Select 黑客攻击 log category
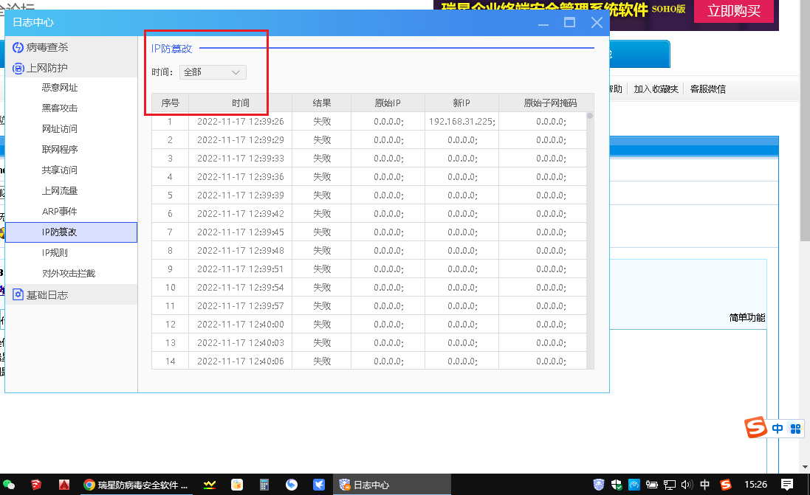This screenshot has width=810, height=495. [60, 108]
